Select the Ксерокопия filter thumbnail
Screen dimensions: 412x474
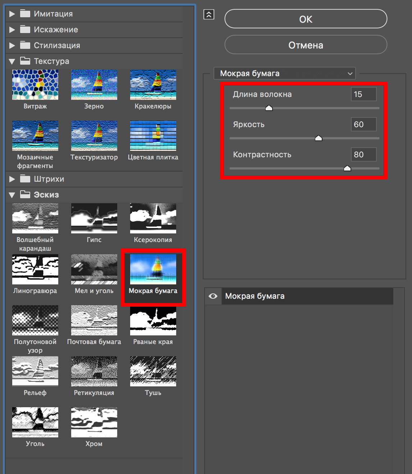(153, 218)
